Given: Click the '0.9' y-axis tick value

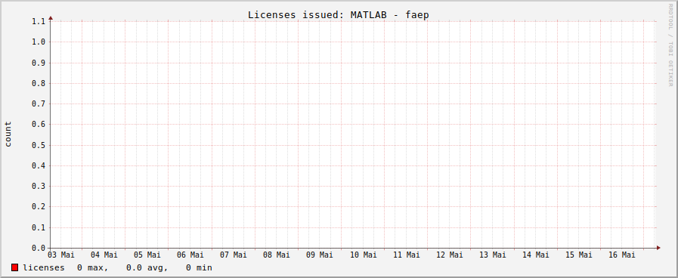Looking at the screenshot, I should (x=39, y=63).
